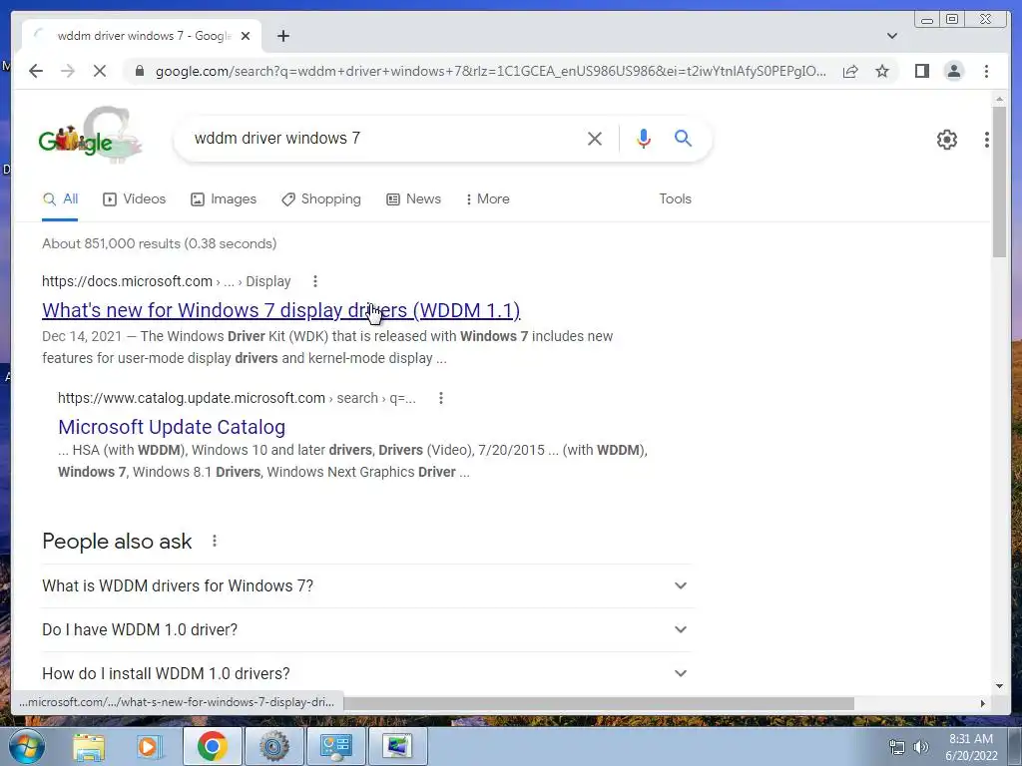Viewport: 1022px width, 766px height.
Task: Open the gear application in taskbar
Action: pyautogui.click(x=273, y=746)
